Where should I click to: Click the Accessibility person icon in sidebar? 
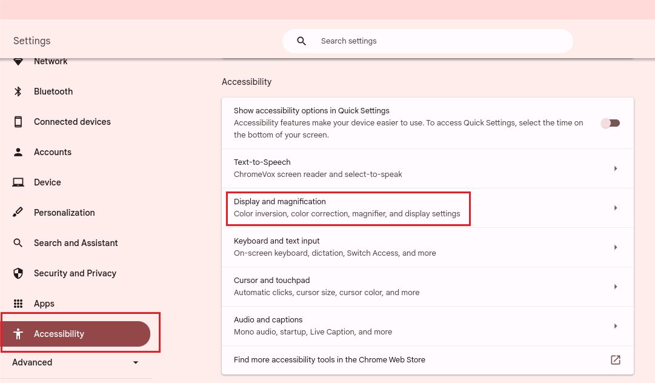18,333
